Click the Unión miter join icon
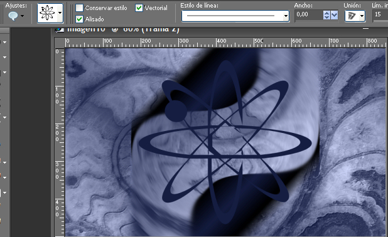This screenshot has width=388, height=237. click(352, 16)
